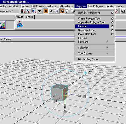Image resolution: width=126 pixels, height=124 pixels.
Task: Click the extrude shelf icon
Action: [x=20, y=24]
